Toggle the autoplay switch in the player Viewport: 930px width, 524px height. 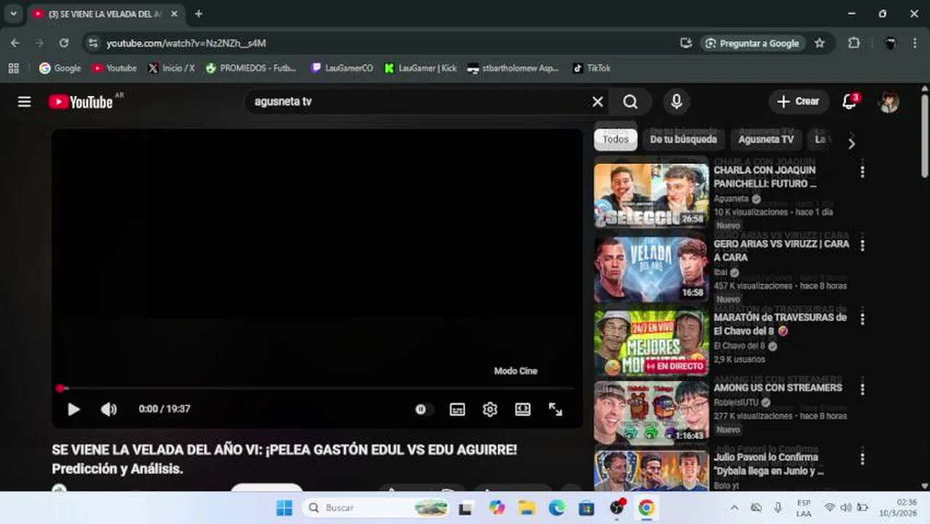424,409
